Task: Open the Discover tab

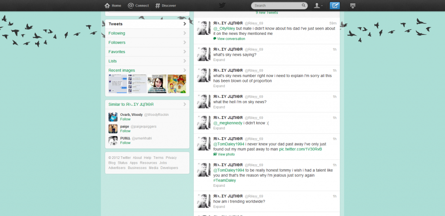Action: point(166,5)
